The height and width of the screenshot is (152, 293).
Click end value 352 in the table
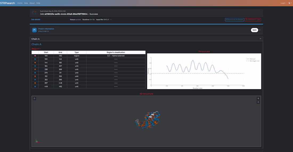click(60, 76)
